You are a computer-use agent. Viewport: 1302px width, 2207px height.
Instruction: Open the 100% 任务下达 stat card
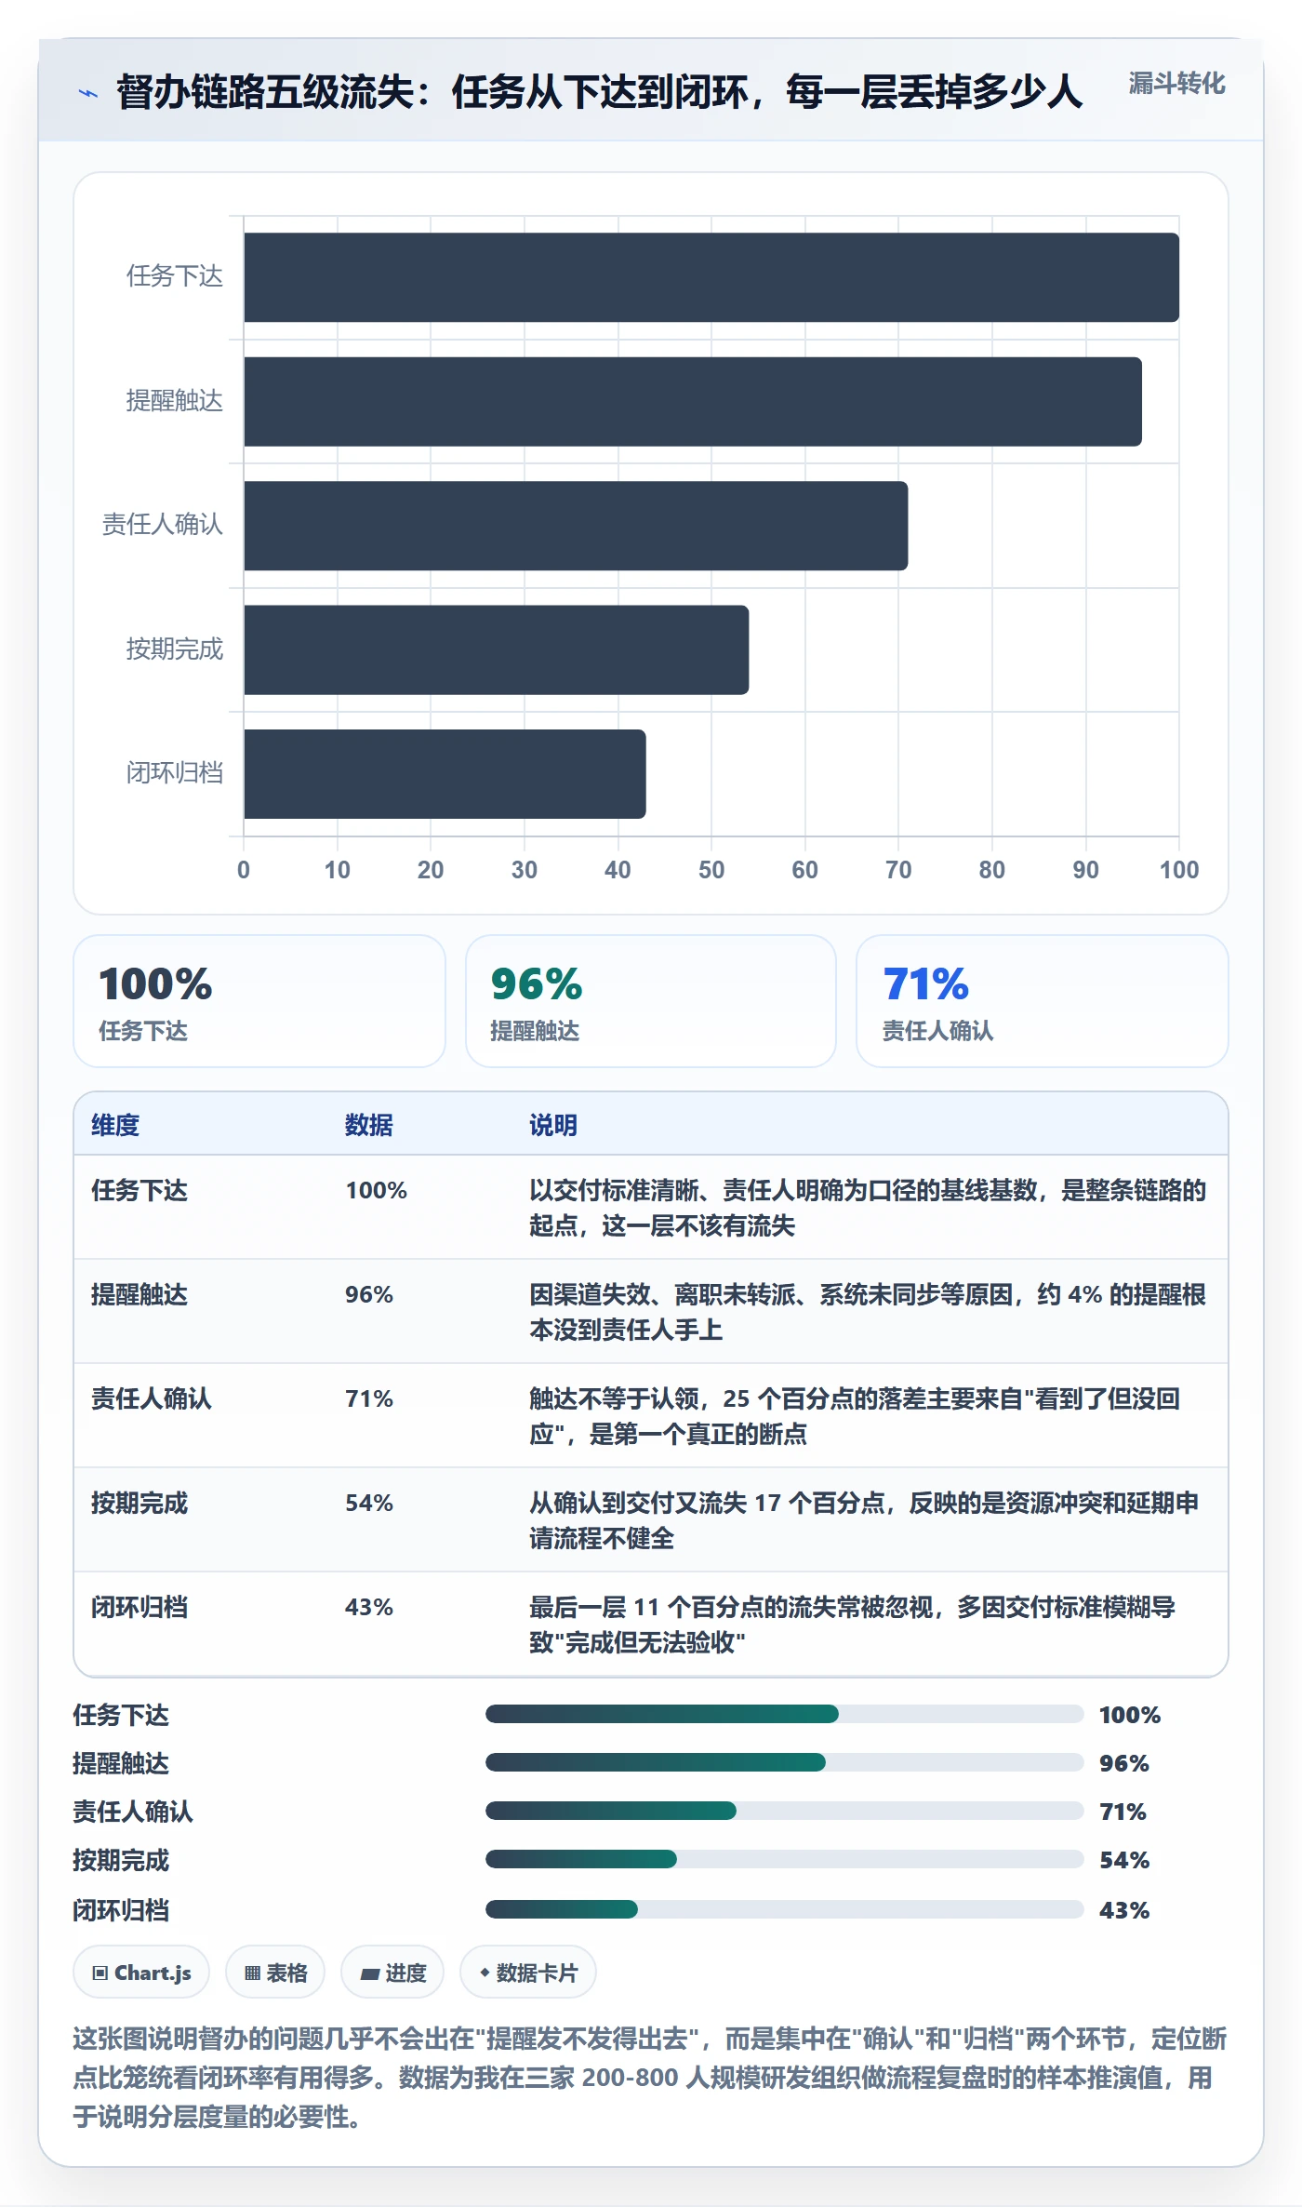click(259, 1001)
